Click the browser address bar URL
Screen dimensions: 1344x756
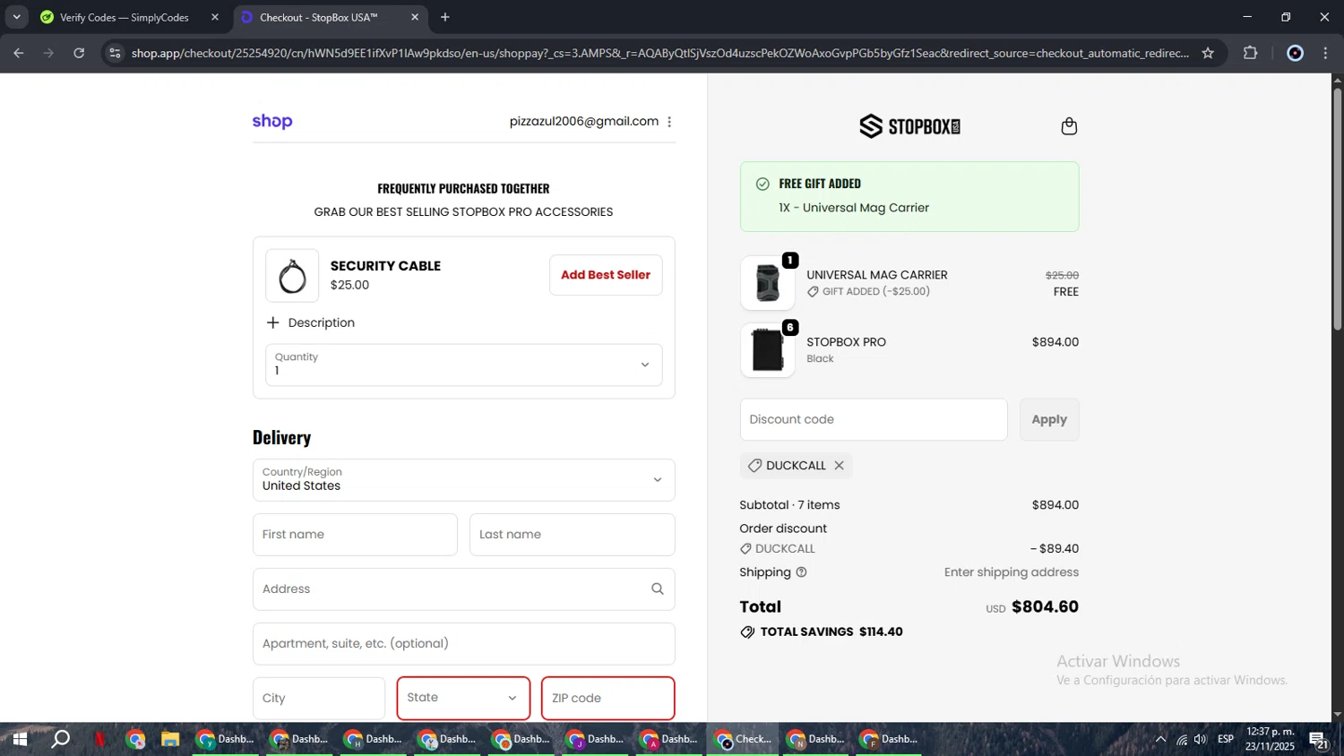(660, 54)
